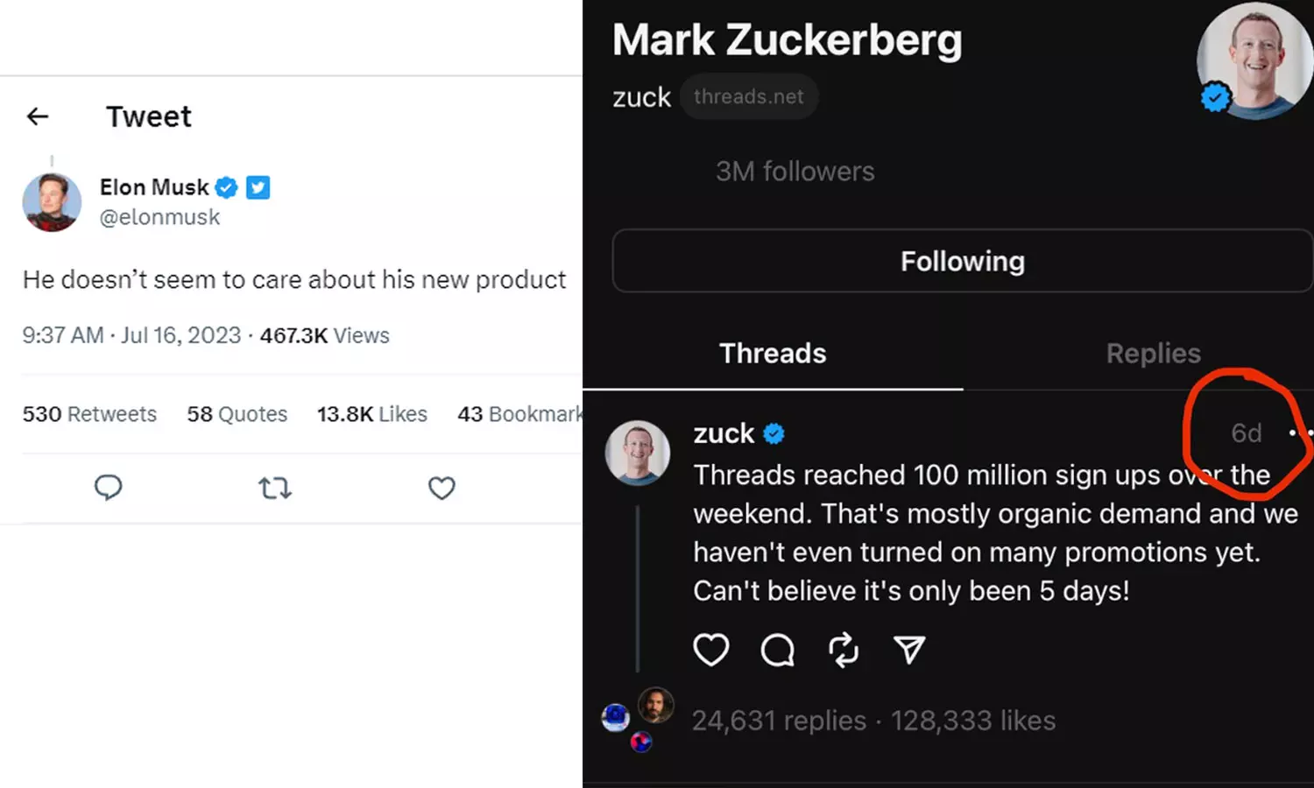Image resolution: width=1314 pixels, height=788 pixels.
Task: Like zuck's Threads post with the heart
Action: (710, 650)
